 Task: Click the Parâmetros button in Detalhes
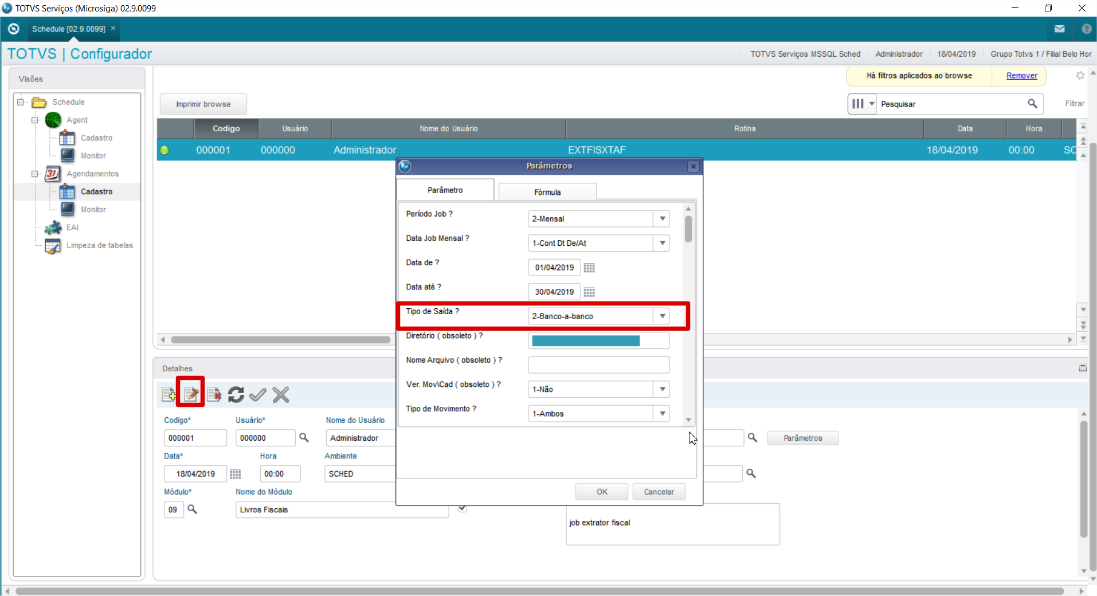803,438
